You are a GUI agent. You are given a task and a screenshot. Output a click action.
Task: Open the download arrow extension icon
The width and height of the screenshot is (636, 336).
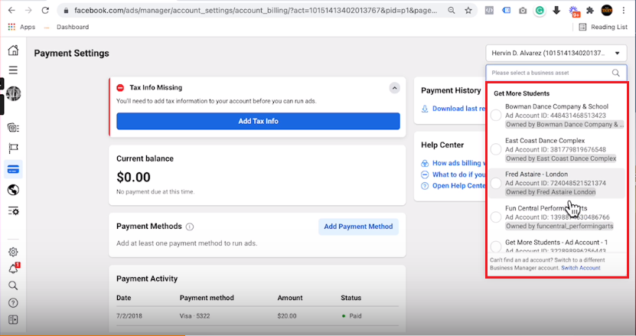(556, 11)
